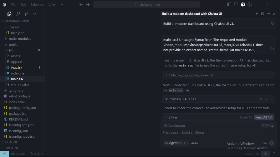Open the Agent mode dropdown
Image resolution: width=280 pixels, height=157 pixels.
[176, 143]
